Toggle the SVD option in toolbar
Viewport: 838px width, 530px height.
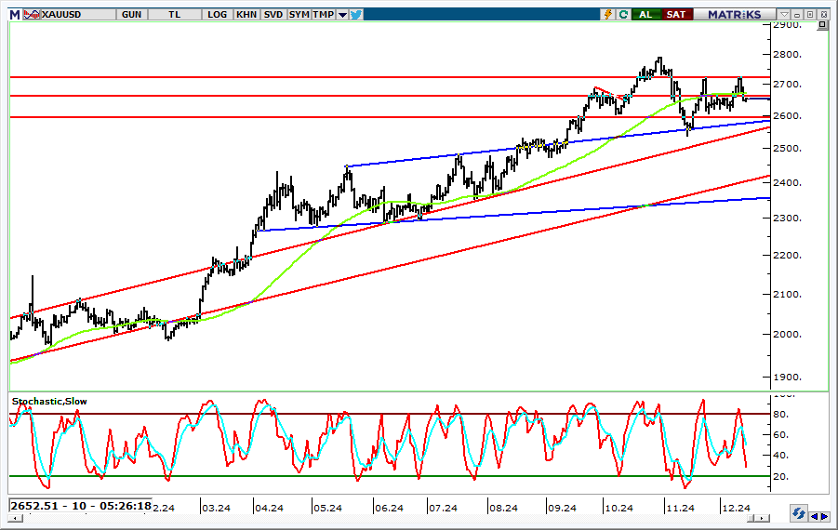point(273,14)
